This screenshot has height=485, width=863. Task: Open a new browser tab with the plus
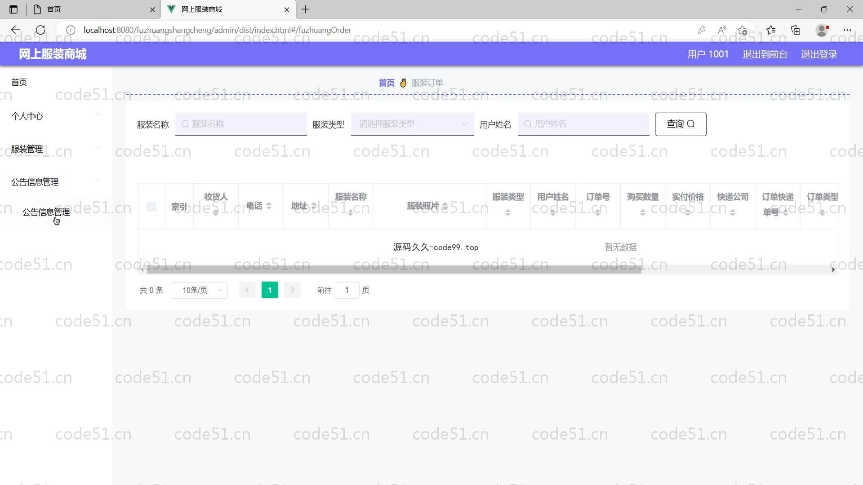pos(306,9)
